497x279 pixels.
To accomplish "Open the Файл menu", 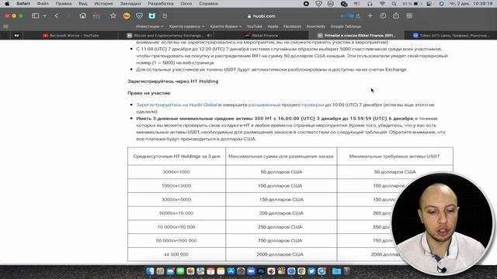I will (43, 3).
